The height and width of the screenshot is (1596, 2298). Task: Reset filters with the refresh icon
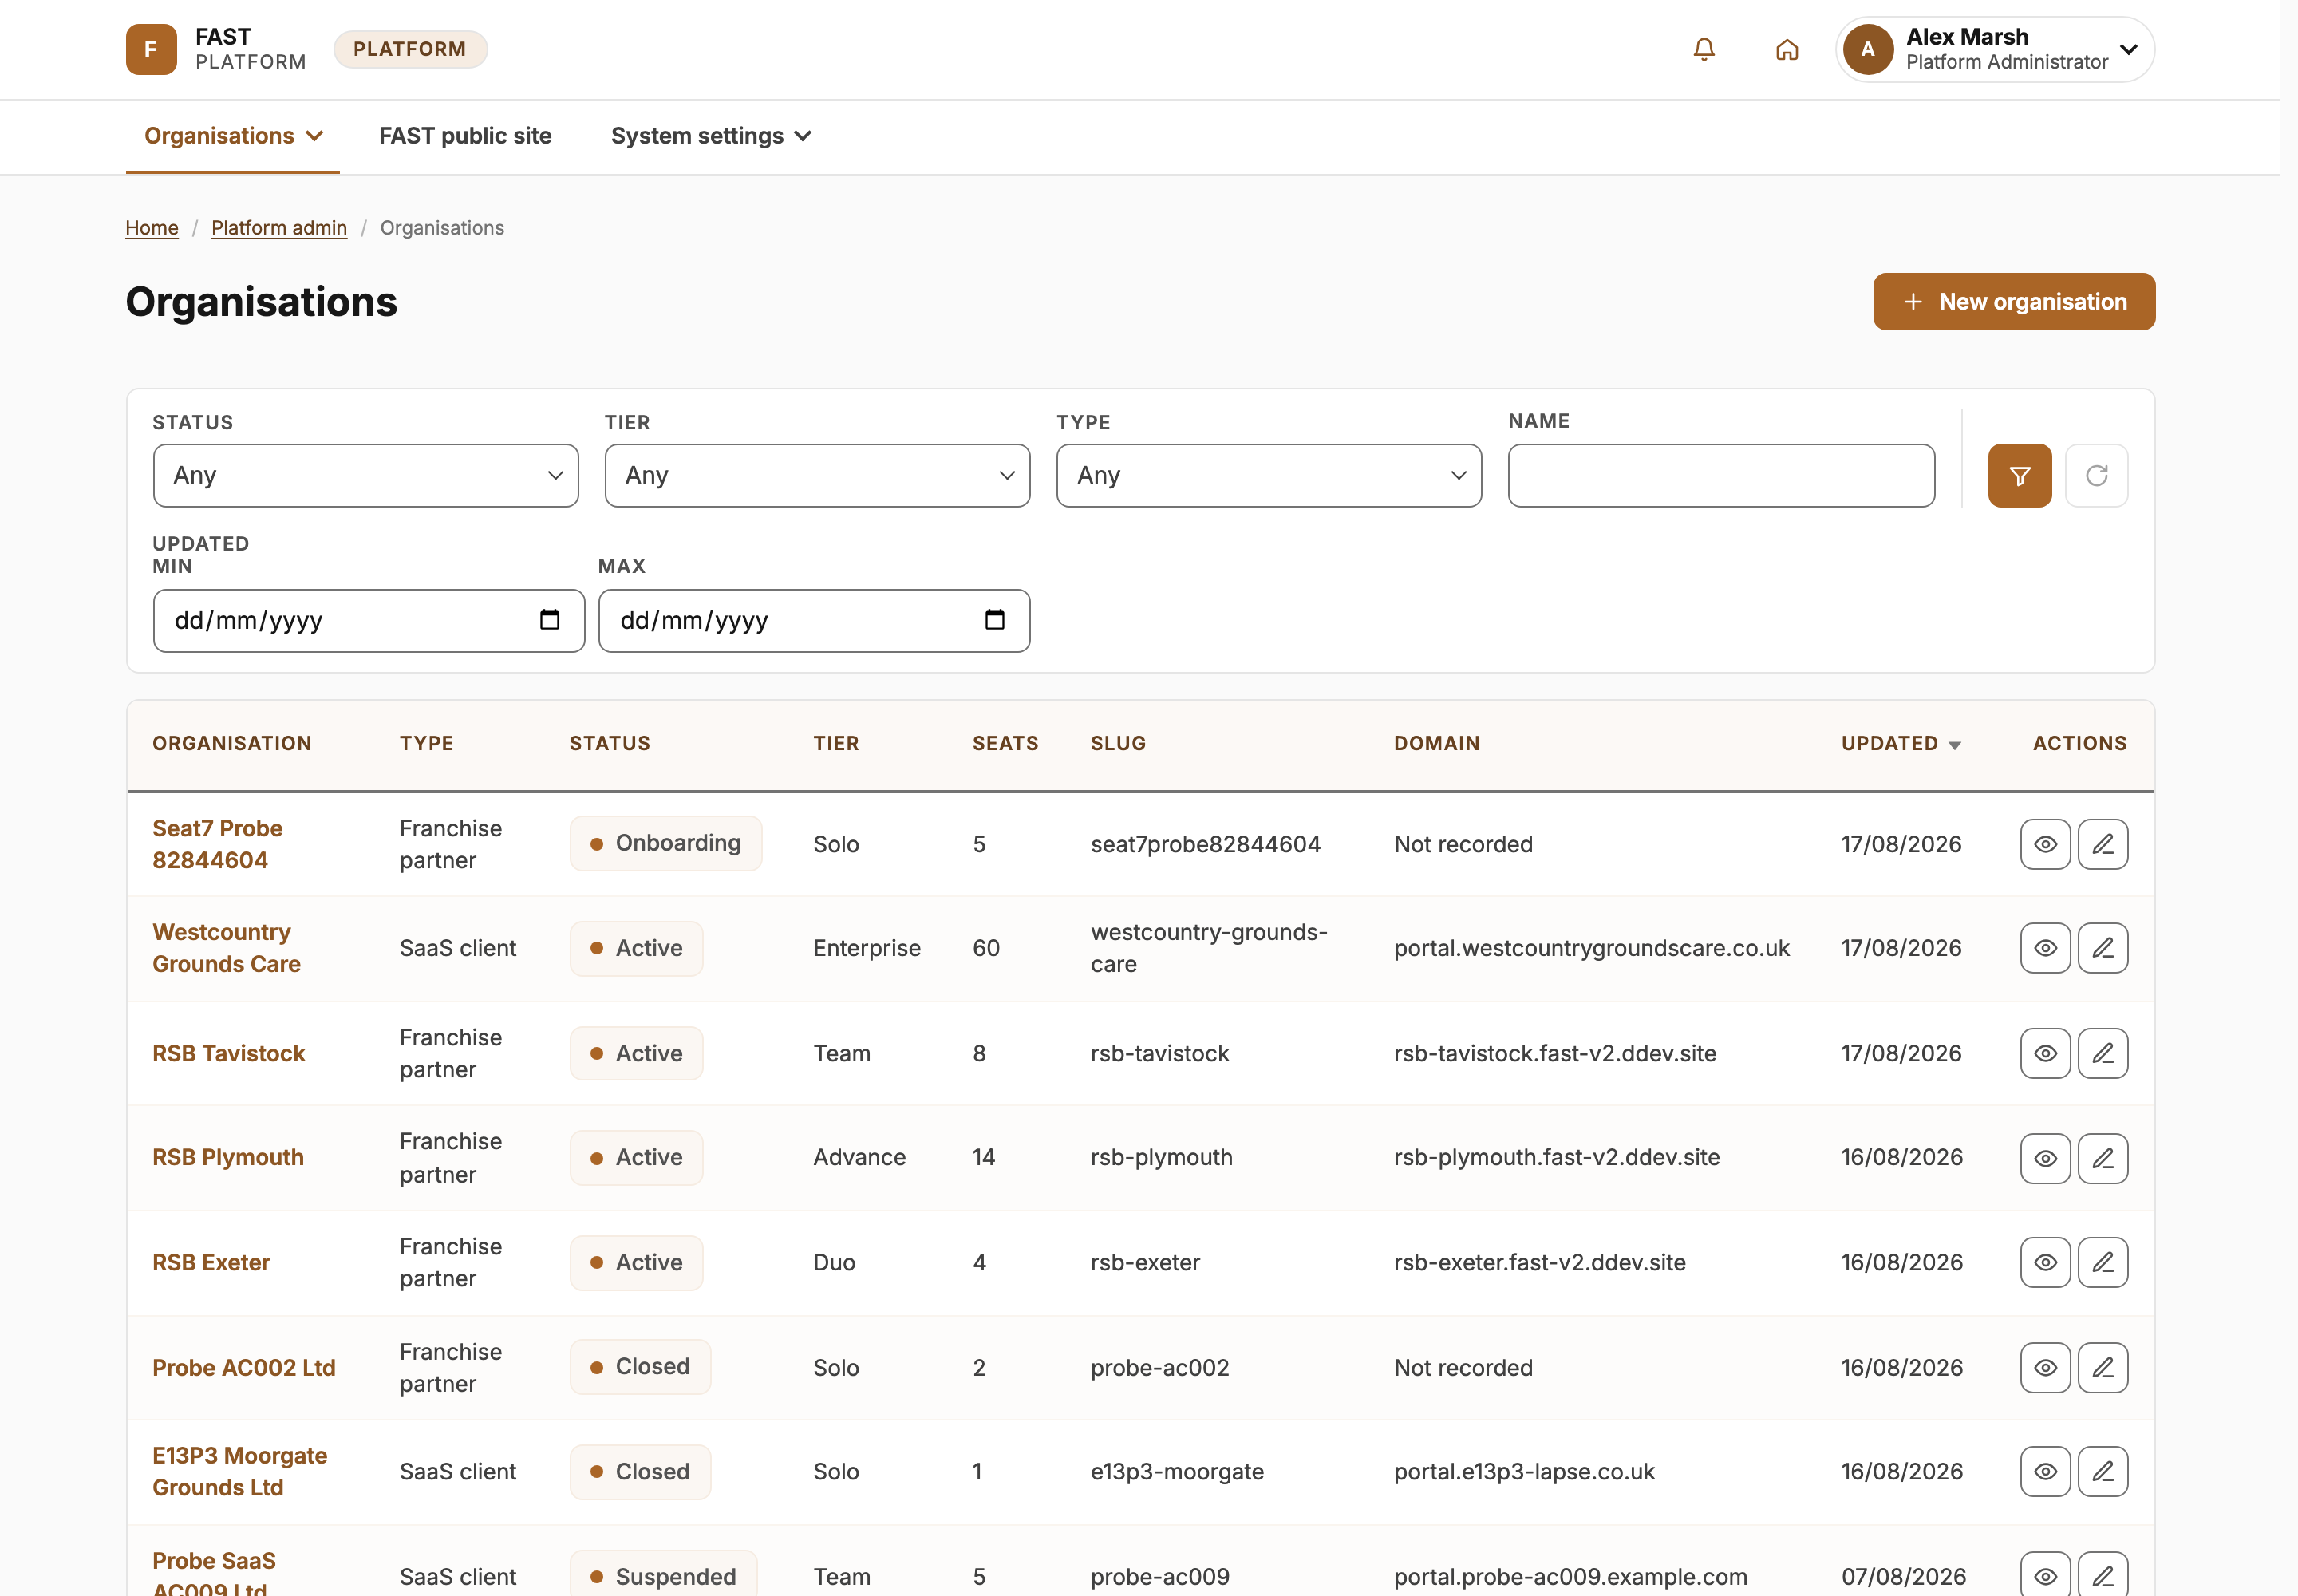(x=2096, y=476)
